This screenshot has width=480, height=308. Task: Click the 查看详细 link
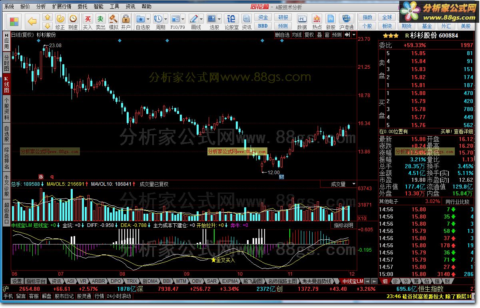click(464, 131)
